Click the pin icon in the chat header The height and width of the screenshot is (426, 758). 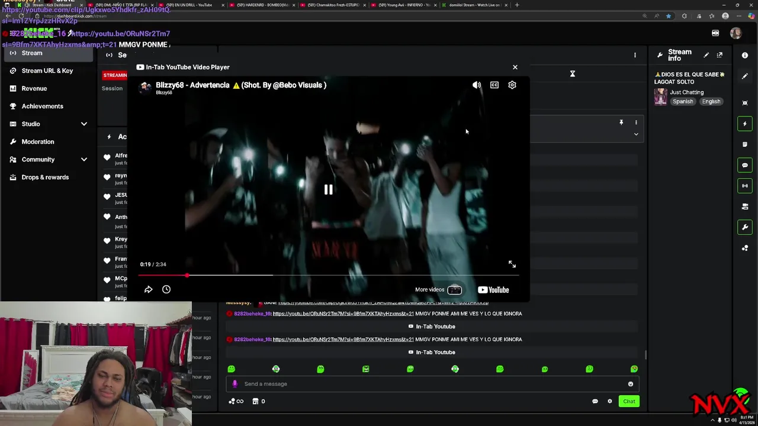(x=621, y=122)
